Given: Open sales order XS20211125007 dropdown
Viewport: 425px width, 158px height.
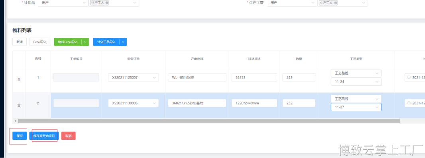Looking at the screenshot, I should 133,77.
